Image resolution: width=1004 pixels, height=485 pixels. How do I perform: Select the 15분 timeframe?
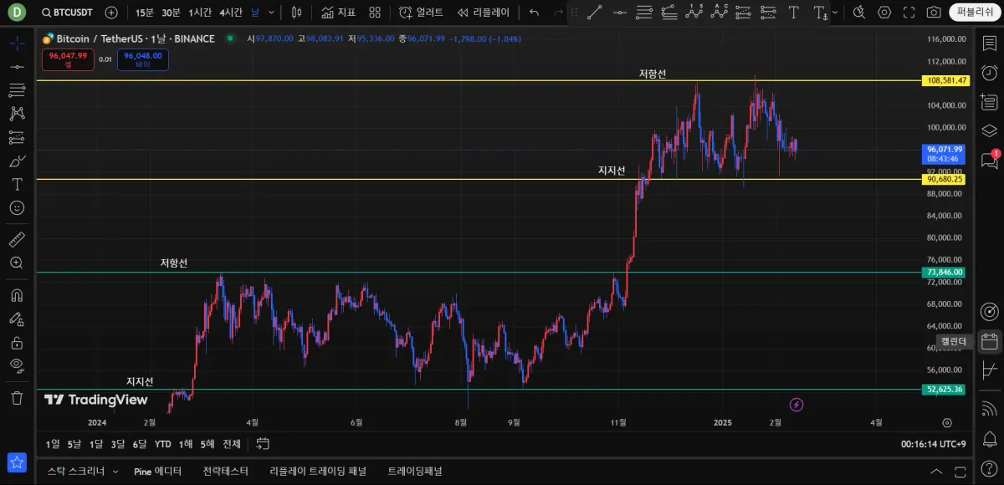pos(145,13)
